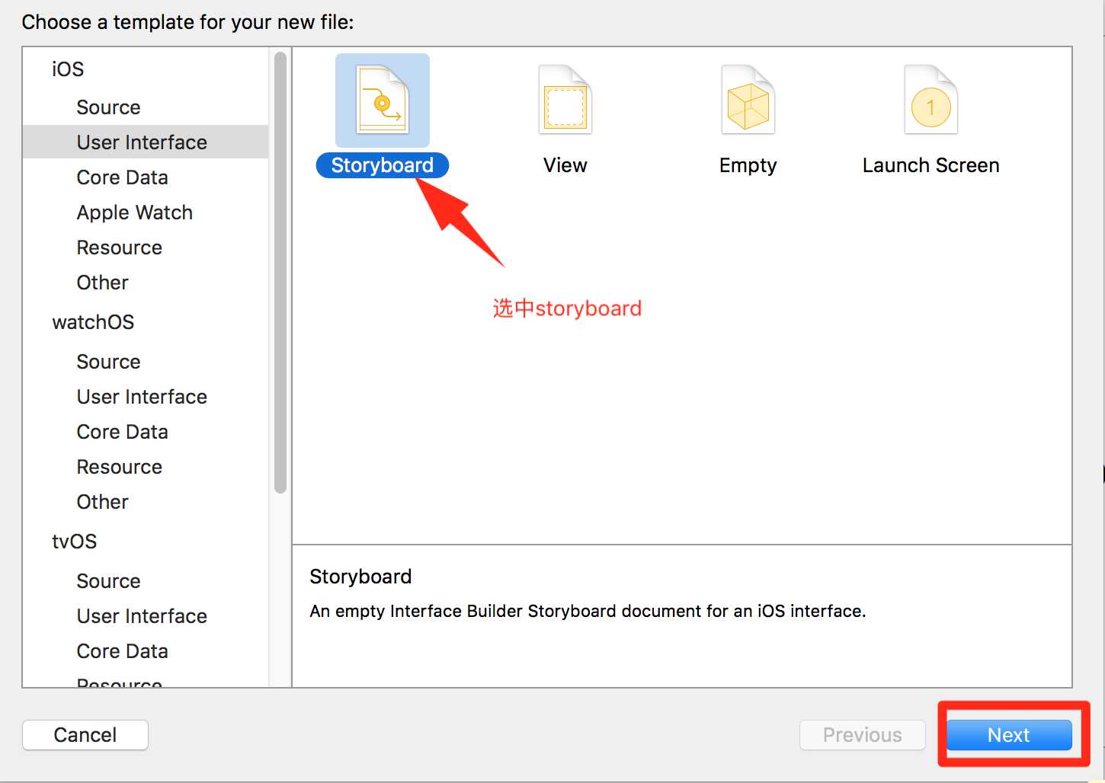Click the View template label

pyautogui.click(x=565, y=165)
